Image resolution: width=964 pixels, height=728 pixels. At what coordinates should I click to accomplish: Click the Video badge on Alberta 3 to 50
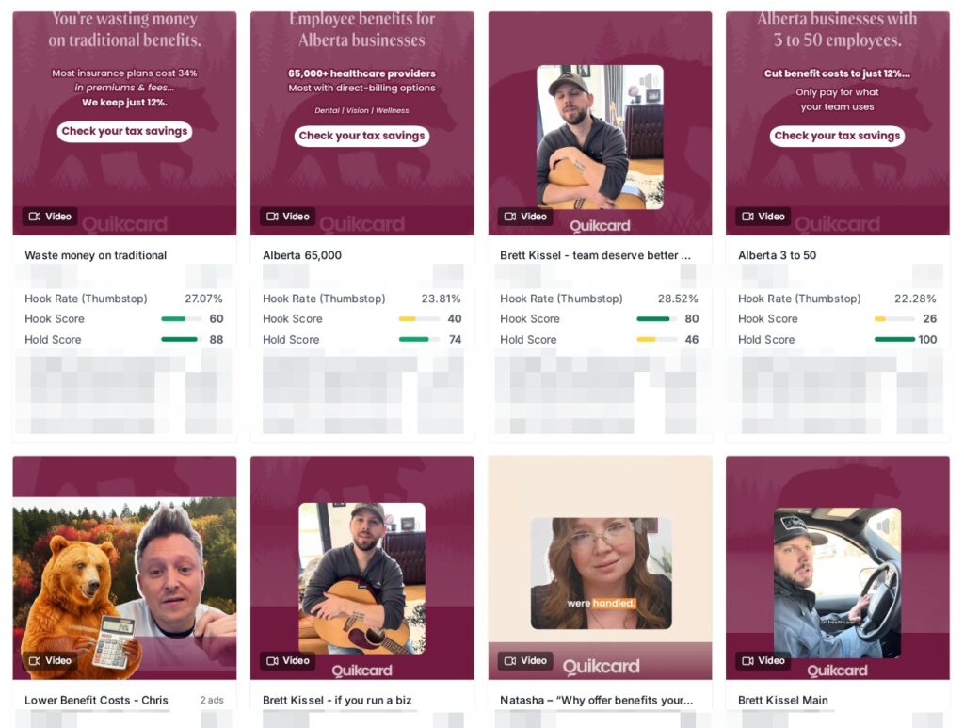[x=763, y=217]
